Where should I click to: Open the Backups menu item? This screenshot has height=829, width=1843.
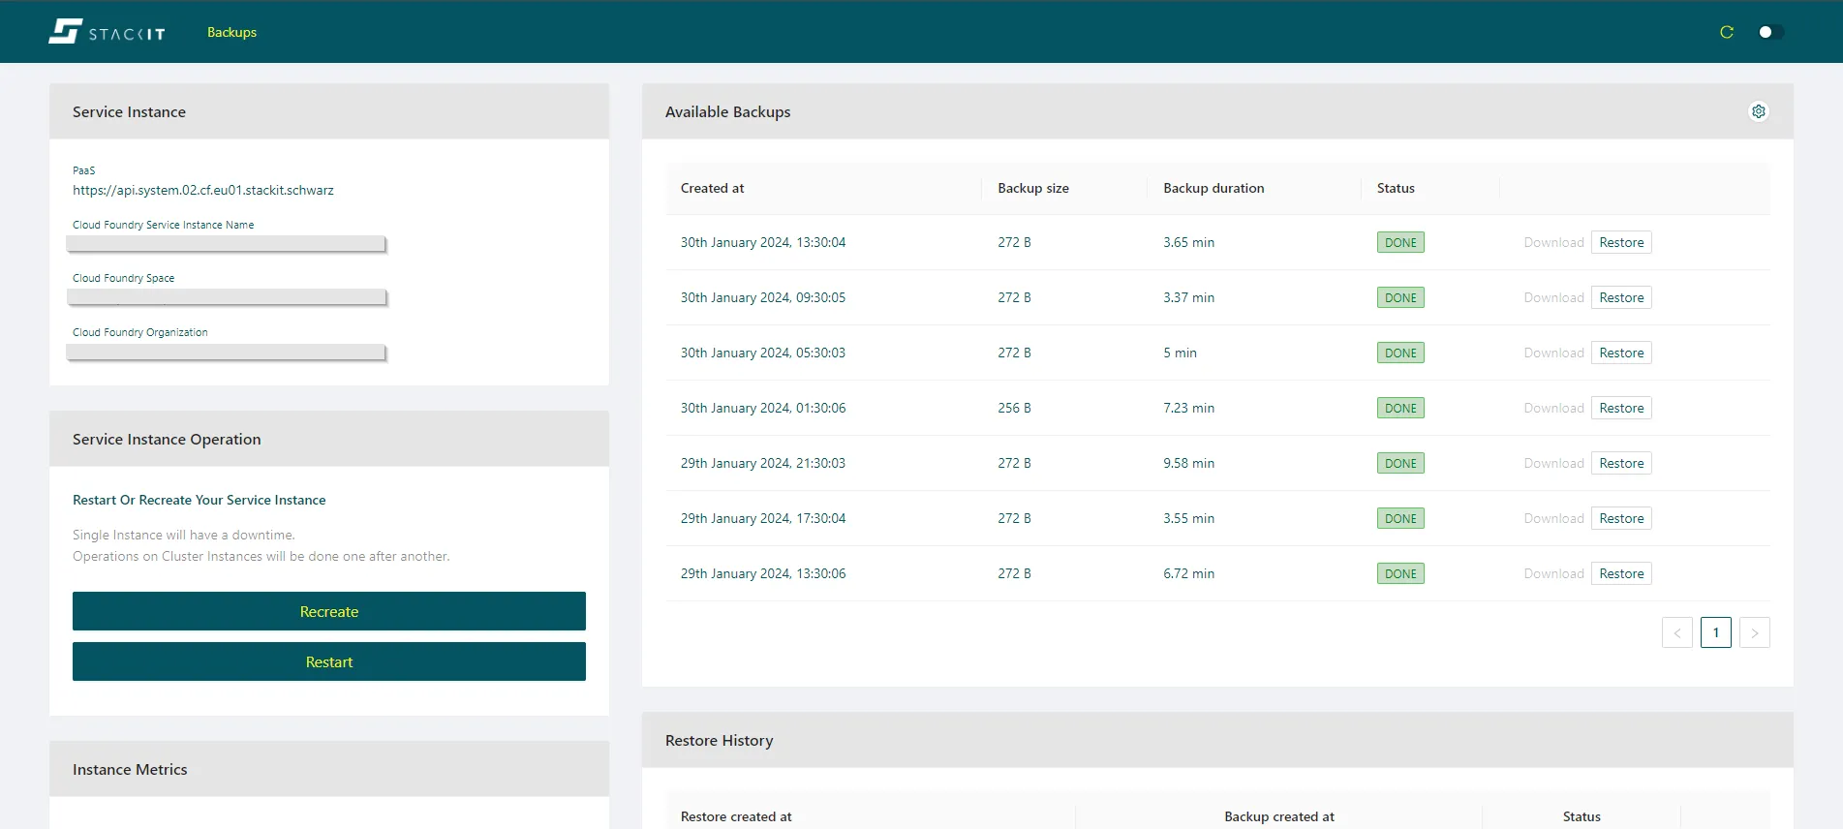click(231, 32)
